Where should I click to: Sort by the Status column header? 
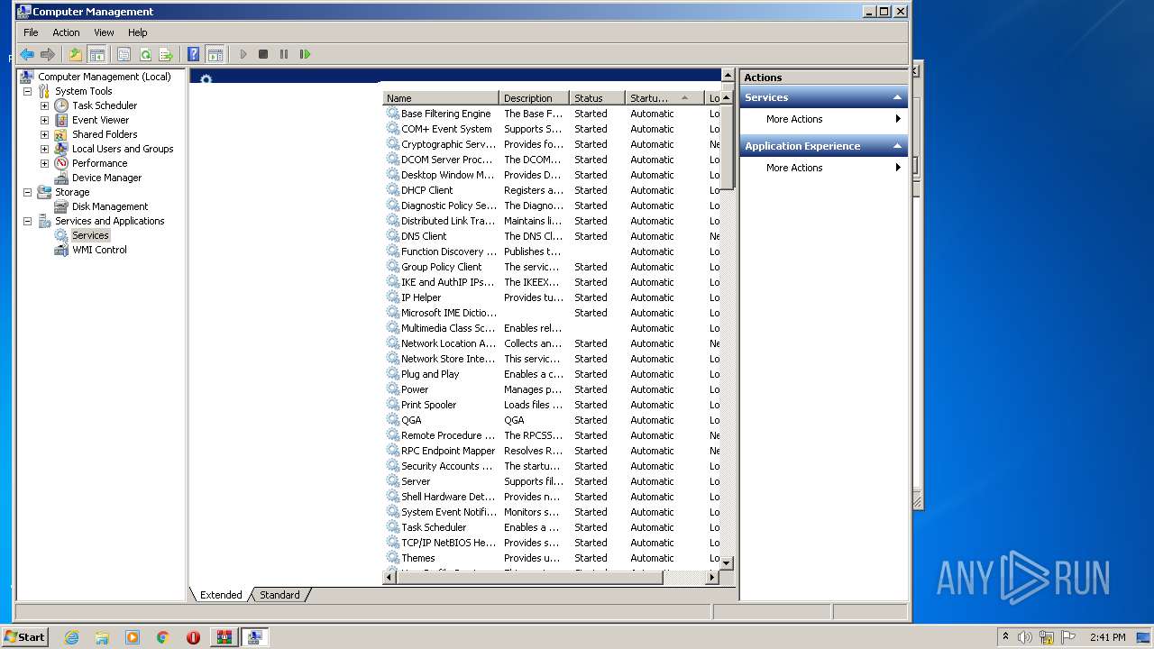pyautogui.click(x=597, y=98)
